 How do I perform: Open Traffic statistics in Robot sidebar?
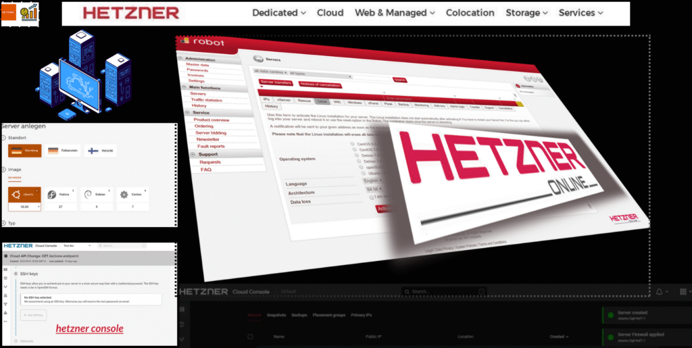pyautogui.click(x=207, y=100)
